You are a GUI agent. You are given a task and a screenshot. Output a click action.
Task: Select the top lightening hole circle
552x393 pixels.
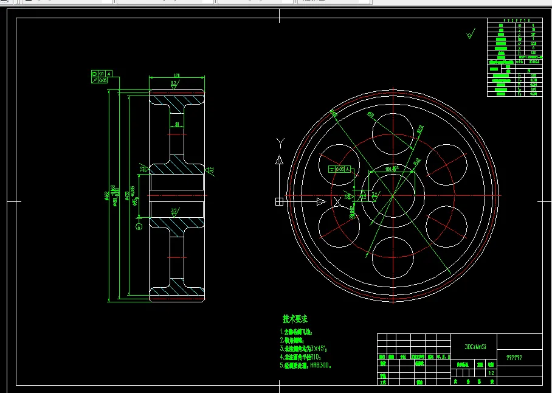click(393, 134)
